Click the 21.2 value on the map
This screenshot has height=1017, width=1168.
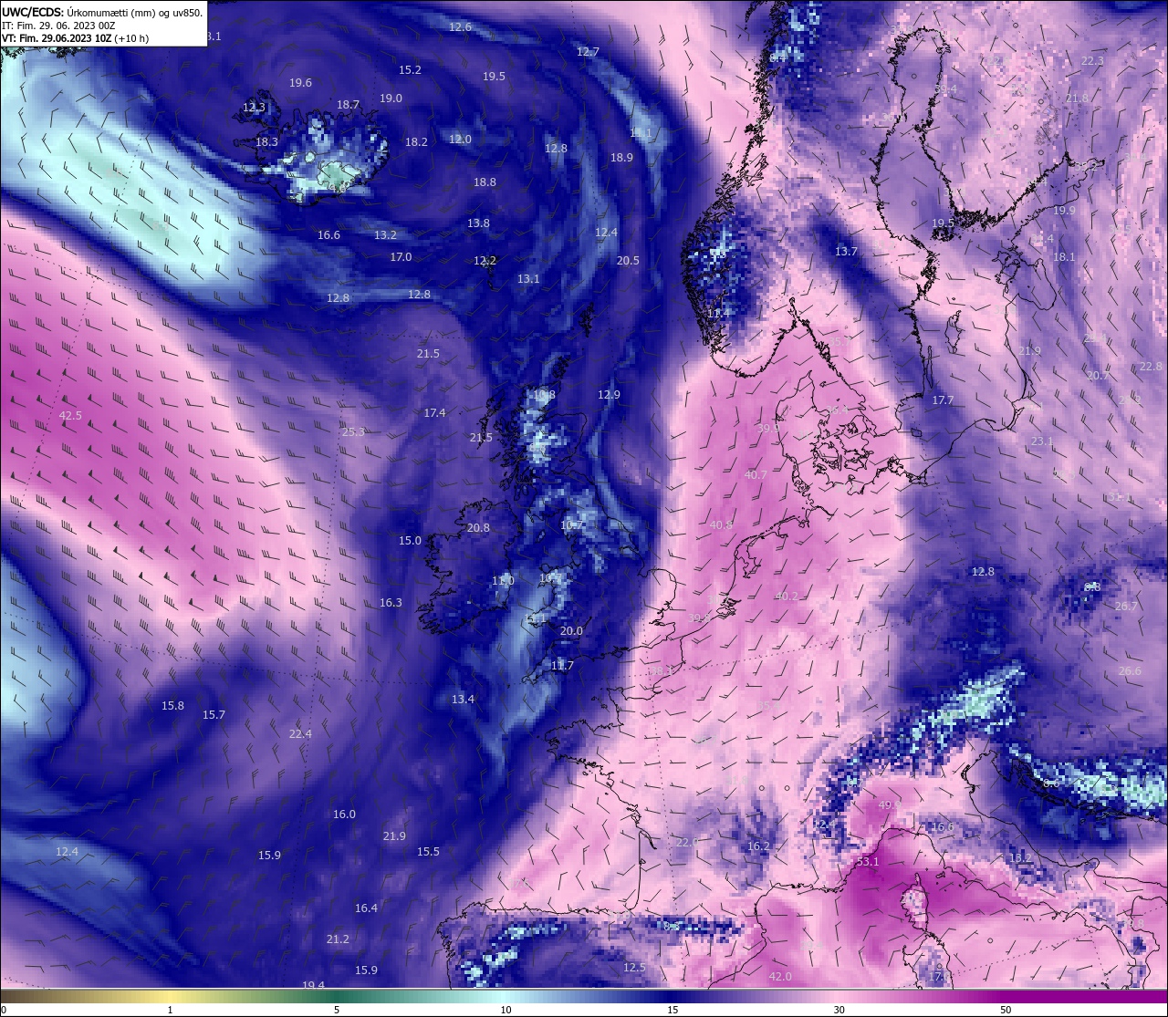[x=338, y=939]
